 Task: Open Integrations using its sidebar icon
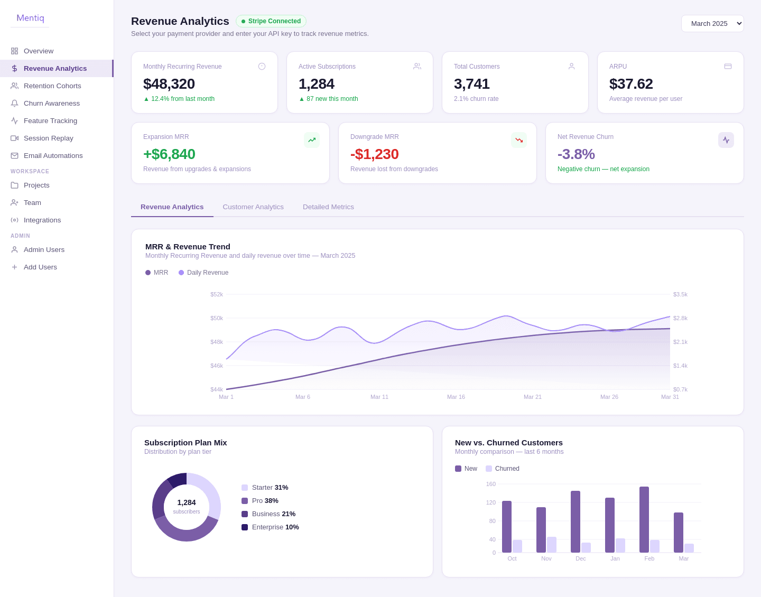tap(15, 220)
